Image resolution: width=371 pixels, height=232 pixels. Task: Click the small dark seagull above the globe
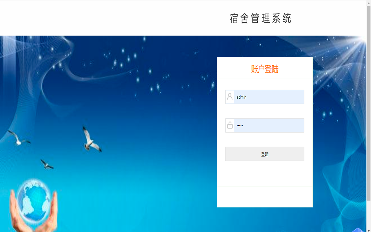(x=47, y=164)
